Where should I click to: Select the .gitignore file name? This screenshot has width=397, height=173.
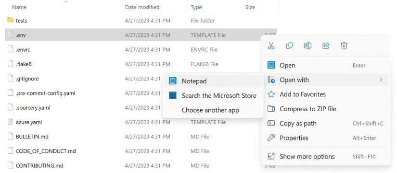click(27, 79)
